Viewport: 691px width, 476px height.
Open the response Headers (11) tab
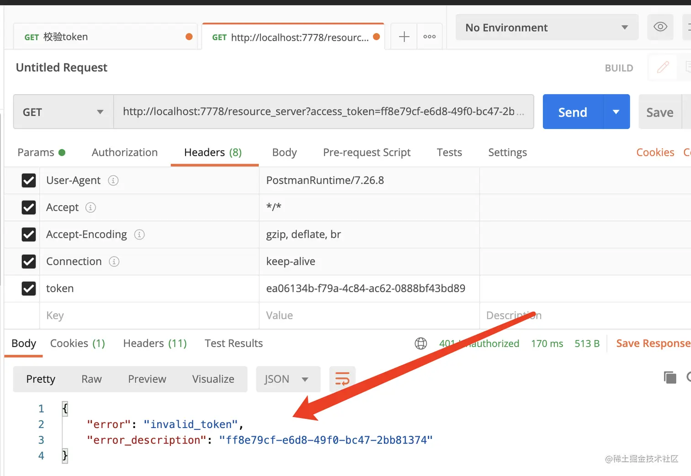[x=155, y=343]
